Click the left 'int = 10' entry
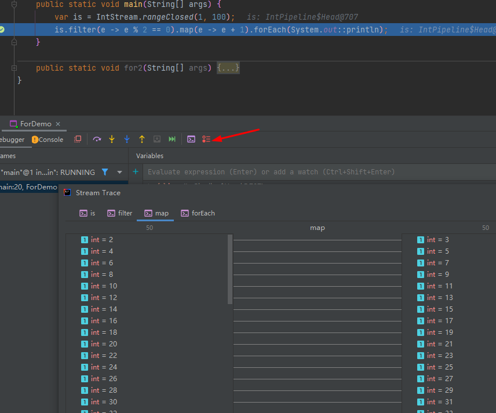 pyautogui.click(x=99, y=286)
